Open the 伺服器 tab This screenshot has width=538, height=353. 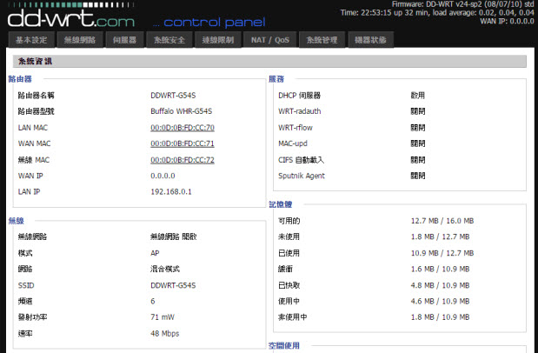124,40
